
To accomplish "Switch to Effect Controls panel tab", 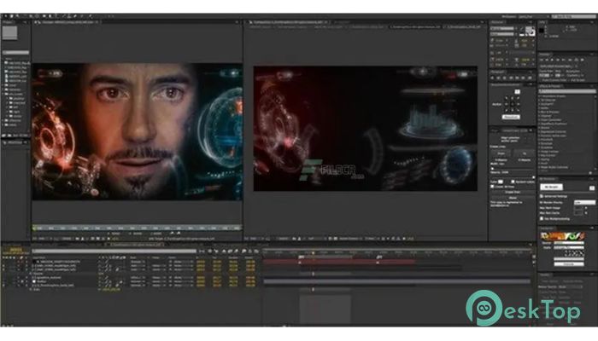I will click(x=15, y=142).
